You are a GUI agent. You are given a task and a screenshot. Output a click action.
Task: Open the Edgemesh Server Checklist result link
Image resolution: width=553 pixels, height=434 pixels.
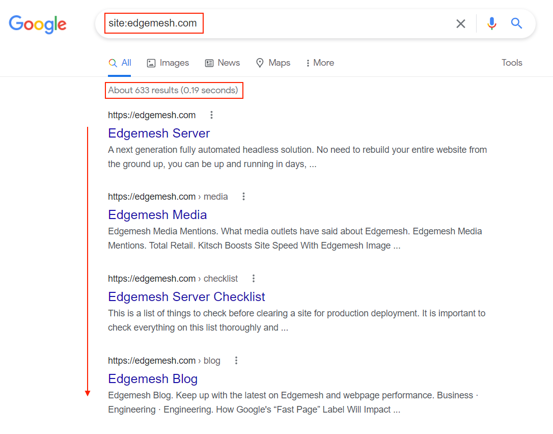pos(186,297)
